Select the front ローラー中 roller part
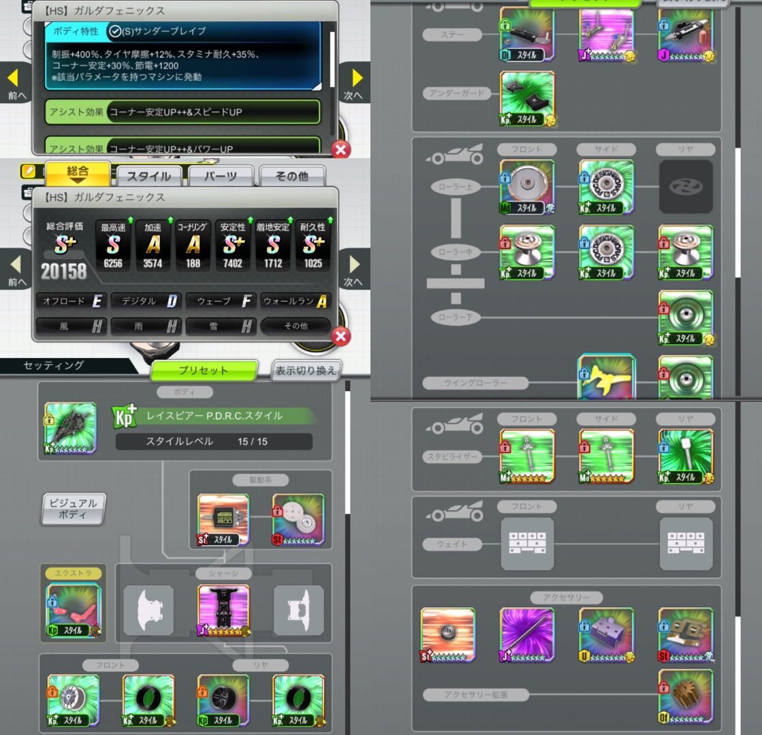762x735 pixels. click(x=527, y=252)
